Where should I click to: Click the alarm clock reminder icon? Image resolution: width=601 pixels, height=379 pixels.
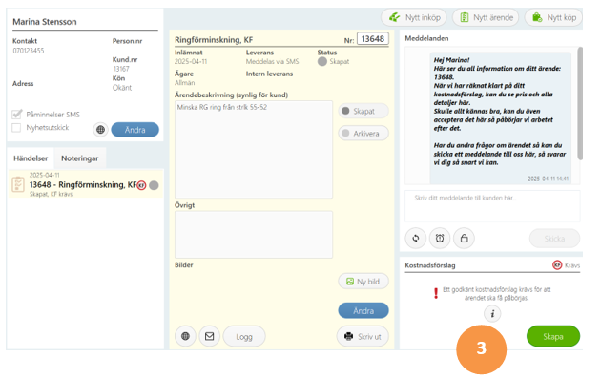440,239
